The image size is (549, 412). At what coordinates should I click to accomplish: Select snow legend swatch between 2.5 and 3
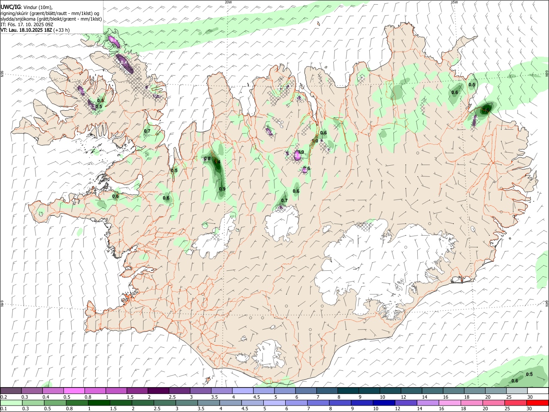(x=179, y=391)
